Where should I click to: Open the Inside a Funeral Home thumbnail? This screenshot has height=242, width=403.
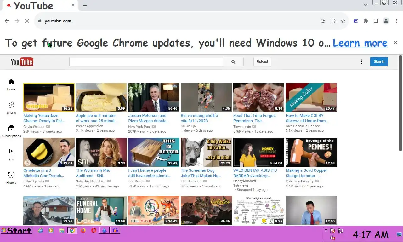(x=101, y=210)
